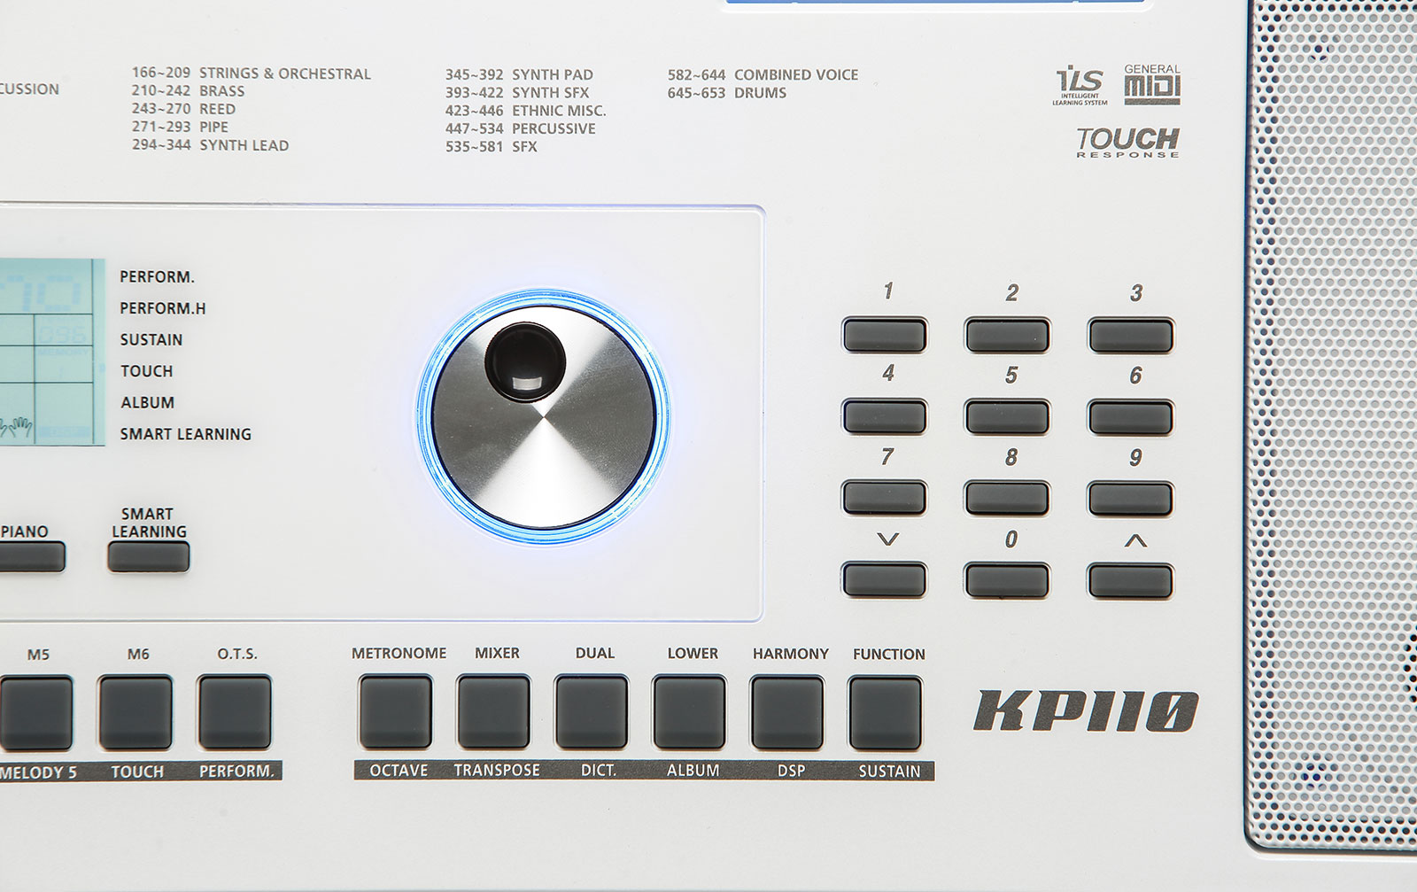Tap the LCD display screen
This screenshot has height=892, width=1417.
(52, 353)
